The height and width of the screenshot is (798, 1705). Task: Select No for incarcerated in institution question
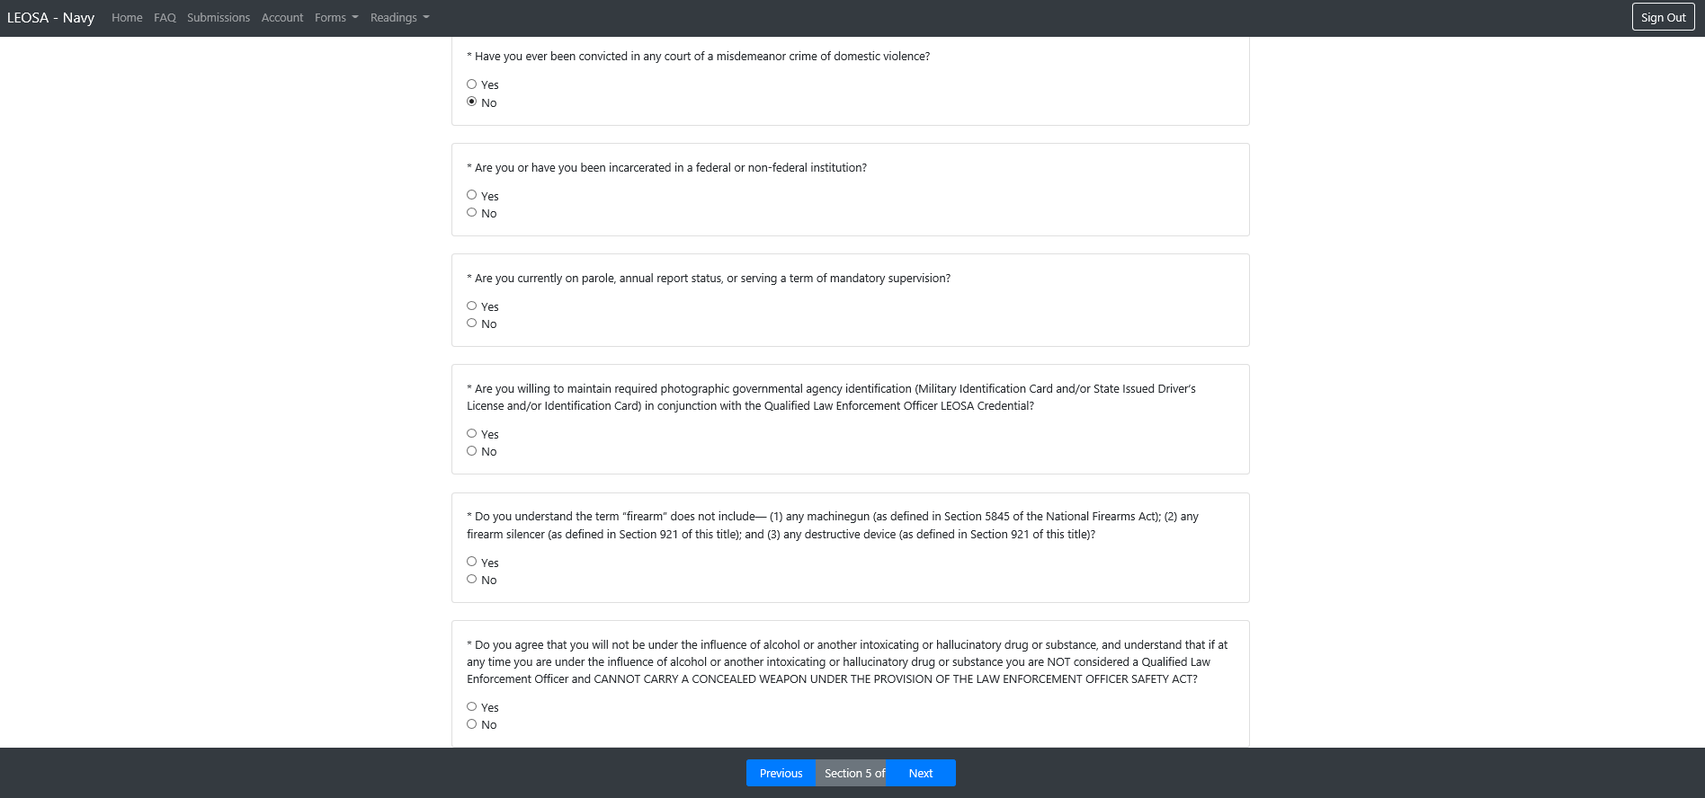pos(471,213)
